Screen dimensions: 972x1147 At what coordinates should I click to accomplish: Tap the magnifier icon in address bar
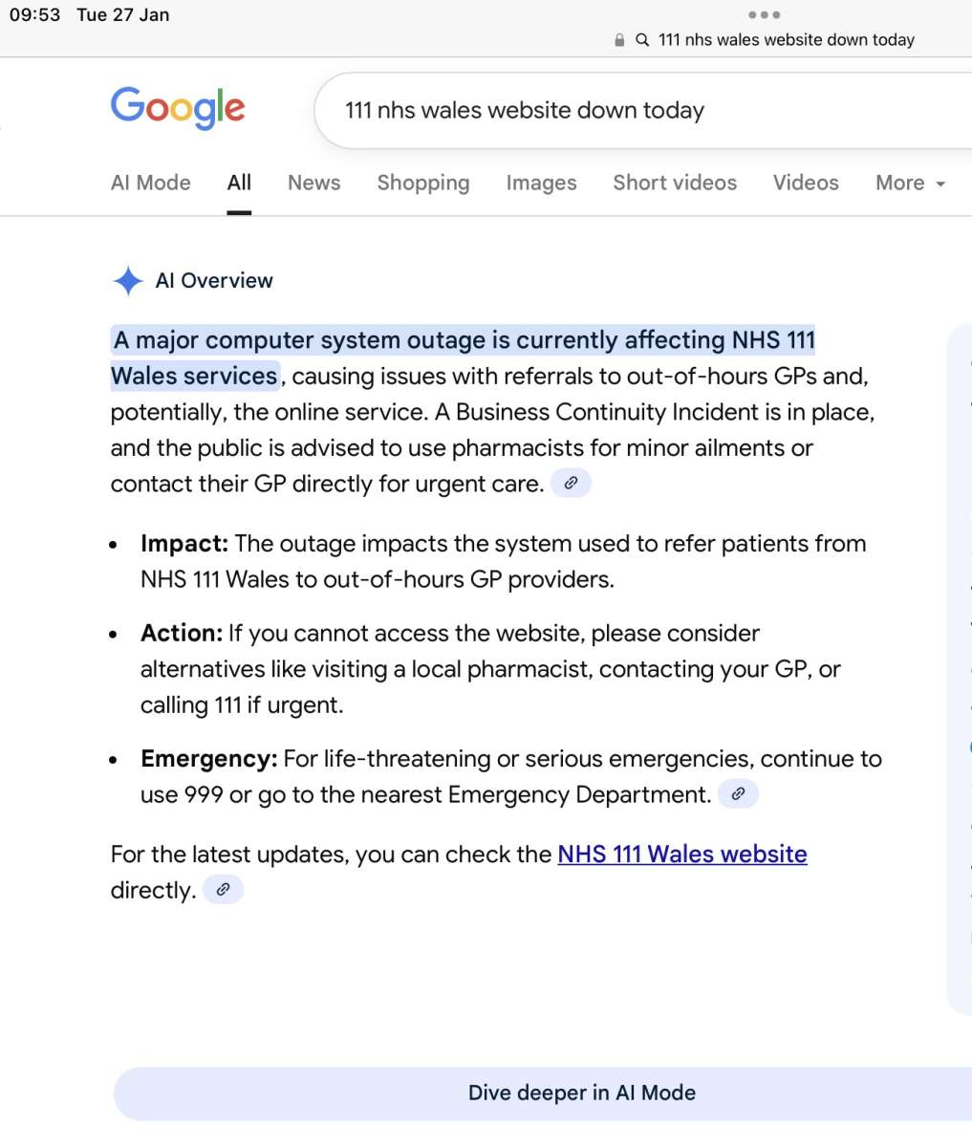[643, 40]
